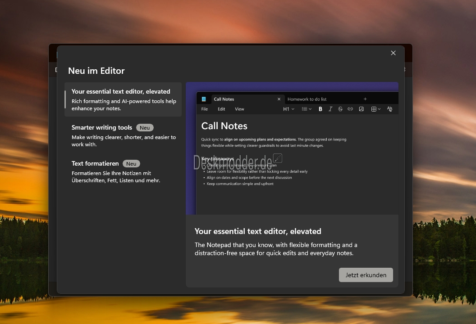Image resolution: width=476 pixels, height=324 pixels.
Task: Close the Neu im Editor dialog
Action: point(393,53)
